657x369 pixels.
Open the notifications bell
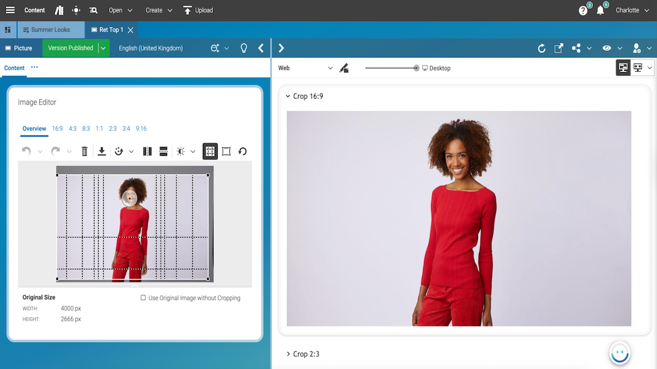pos(600,11)
